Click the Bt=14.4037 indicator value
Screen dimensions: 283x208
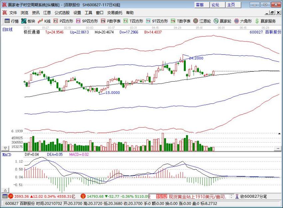153,32
